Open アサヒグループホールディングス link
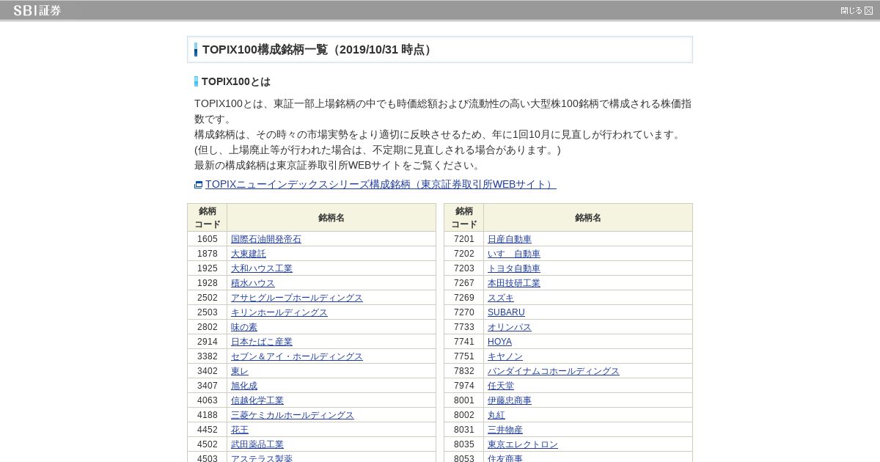Viewport: 880px width, 462px height. (x=297, y=298)
